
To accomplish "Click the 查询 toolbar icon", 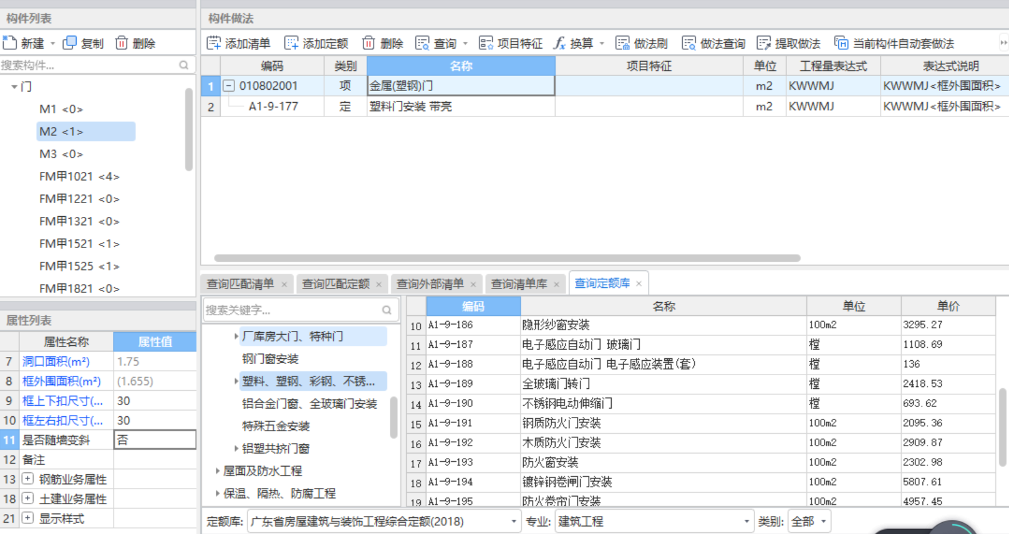I will pos(423,43).
